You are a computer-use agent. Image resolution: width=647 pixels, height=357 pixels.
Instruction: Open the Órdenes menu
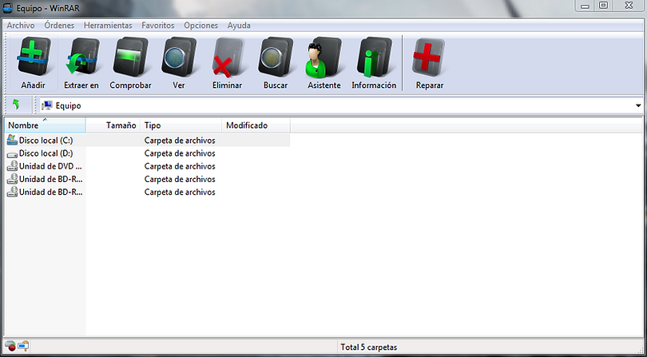(x=59, y=26)
